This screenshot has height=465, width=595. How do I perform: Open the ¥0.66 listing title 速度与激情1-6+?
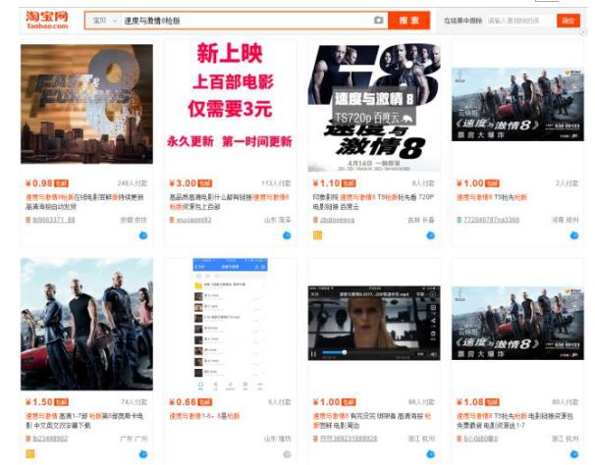pyautogui.click(x=204, y=416)
